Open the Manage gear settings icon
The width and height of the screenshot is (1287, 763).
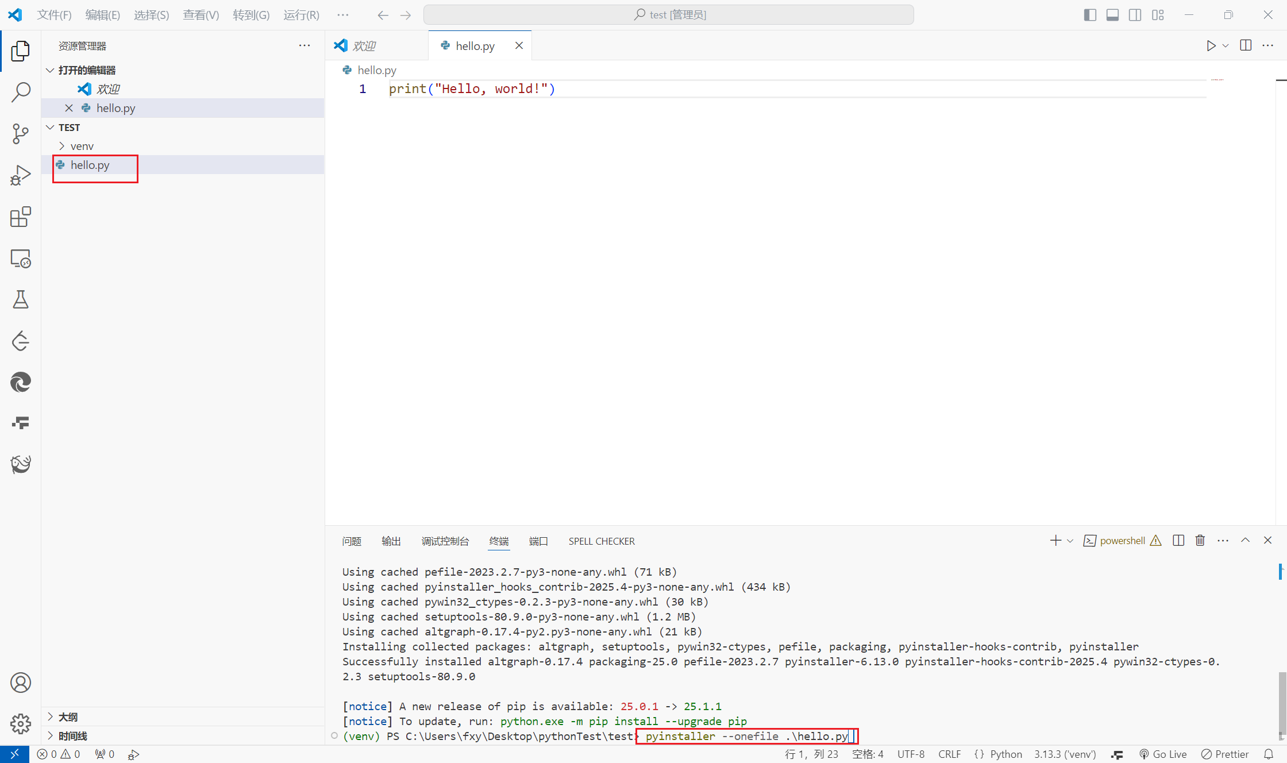pos(21,724)
